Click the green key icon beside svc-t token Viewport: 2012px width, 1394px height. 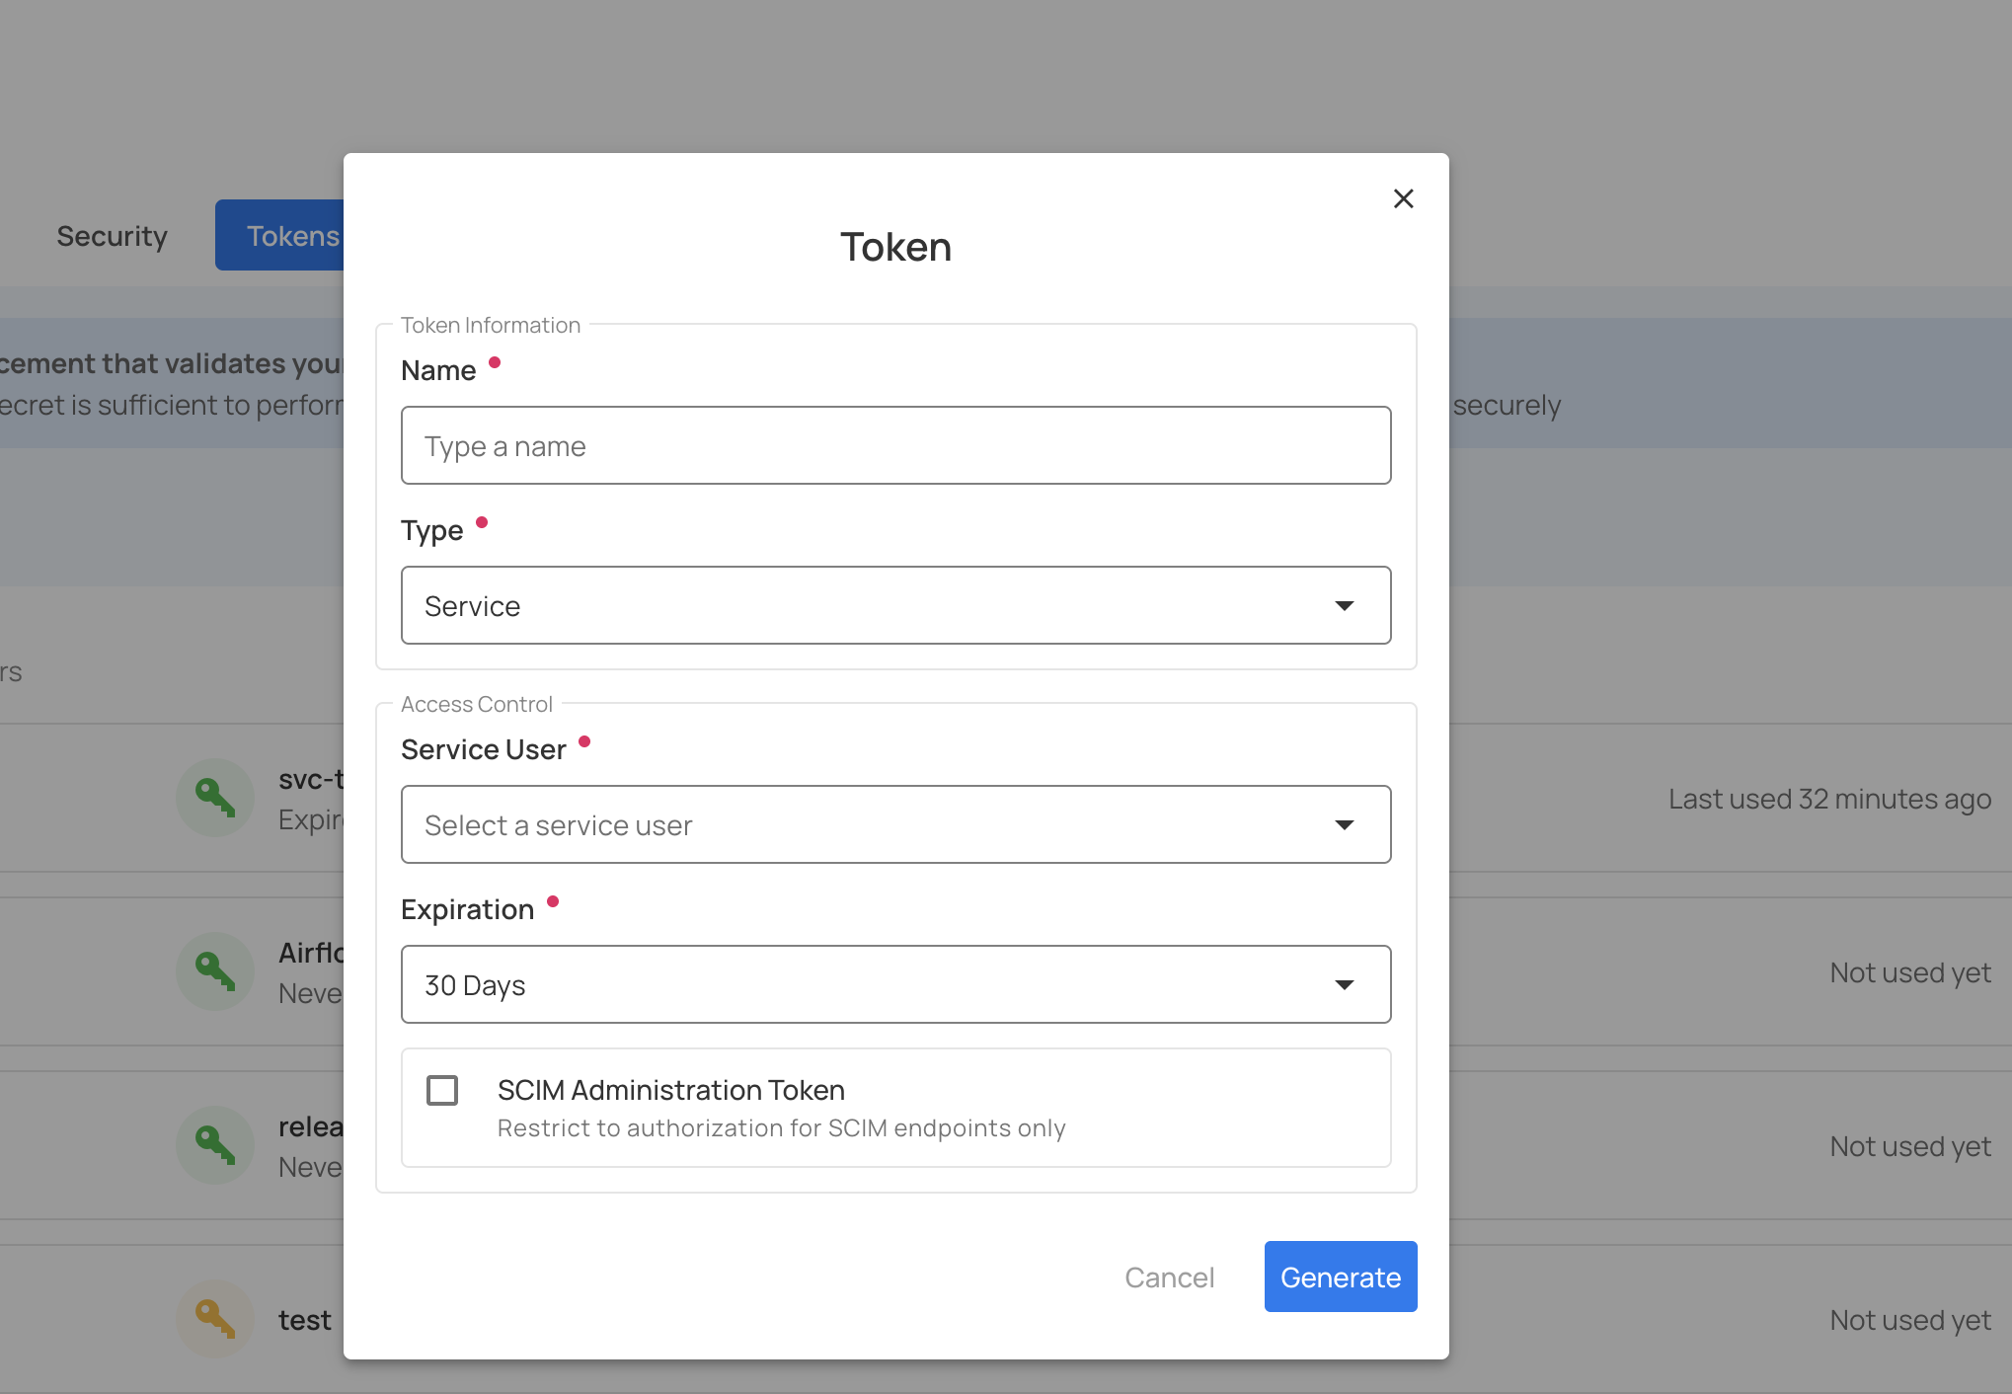point(215,798)
